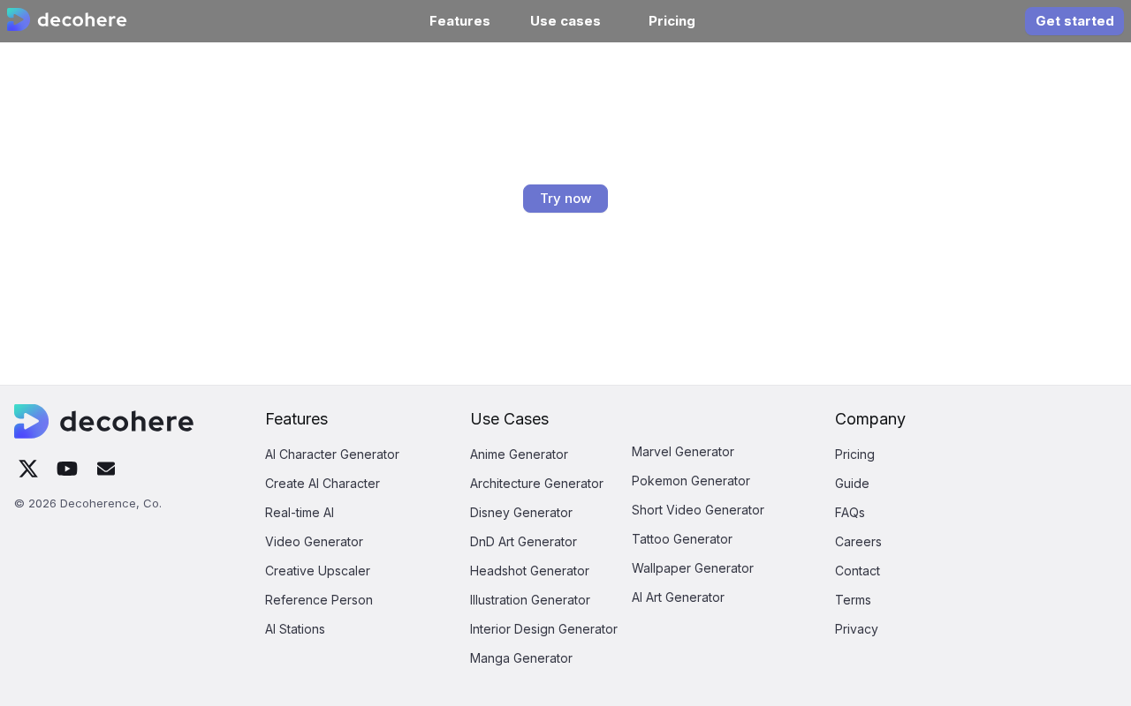Click the email envelope icon
The image size is (1131, 706).
tap(106, 469)
